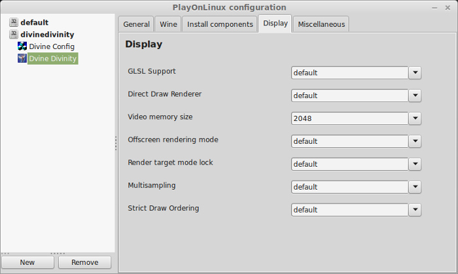Image resolution: width=458 pixels, height=274 pixels.
Task: Click the Remove button
Action: tap(84, 262)
